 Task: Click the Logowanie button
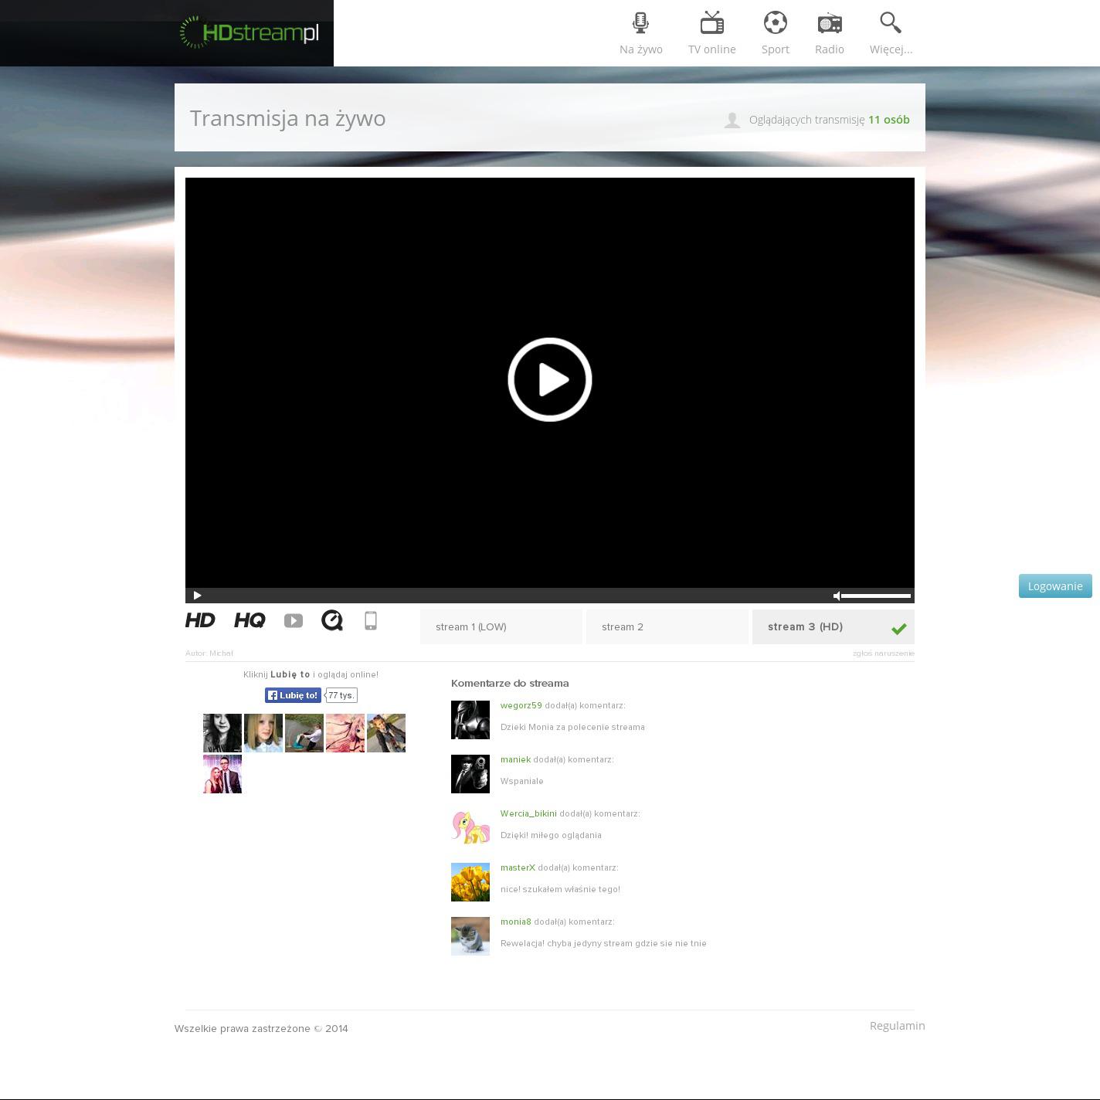[1054, 586]
